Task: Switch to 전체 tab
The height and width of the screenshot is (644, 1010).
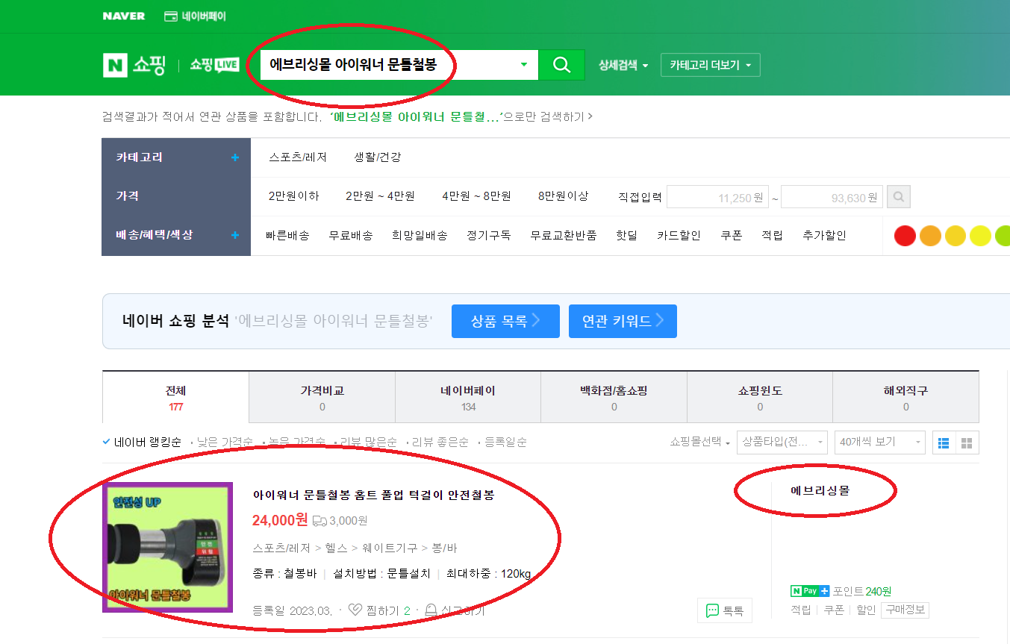Action: click(x=175, y=398)
